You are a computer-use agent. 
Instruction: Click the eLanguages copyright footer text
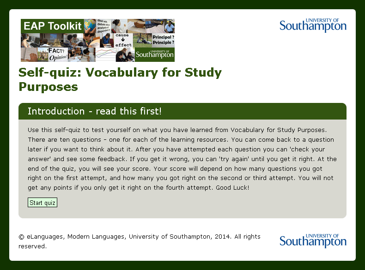point(140,241)
